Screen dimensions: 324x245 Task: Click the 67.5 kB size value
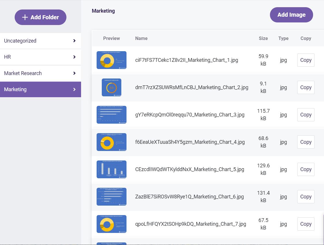[263, 224]
